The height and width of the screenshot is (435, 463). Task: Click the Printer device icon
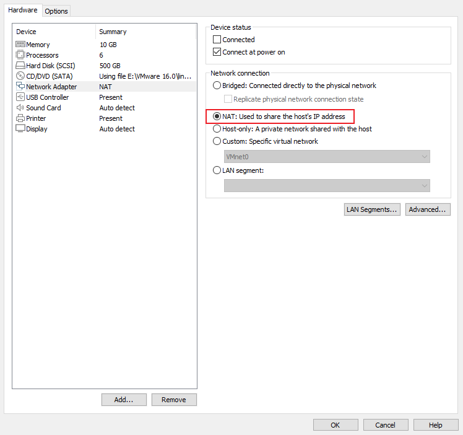pyautogui.click(x=20, y=118)
